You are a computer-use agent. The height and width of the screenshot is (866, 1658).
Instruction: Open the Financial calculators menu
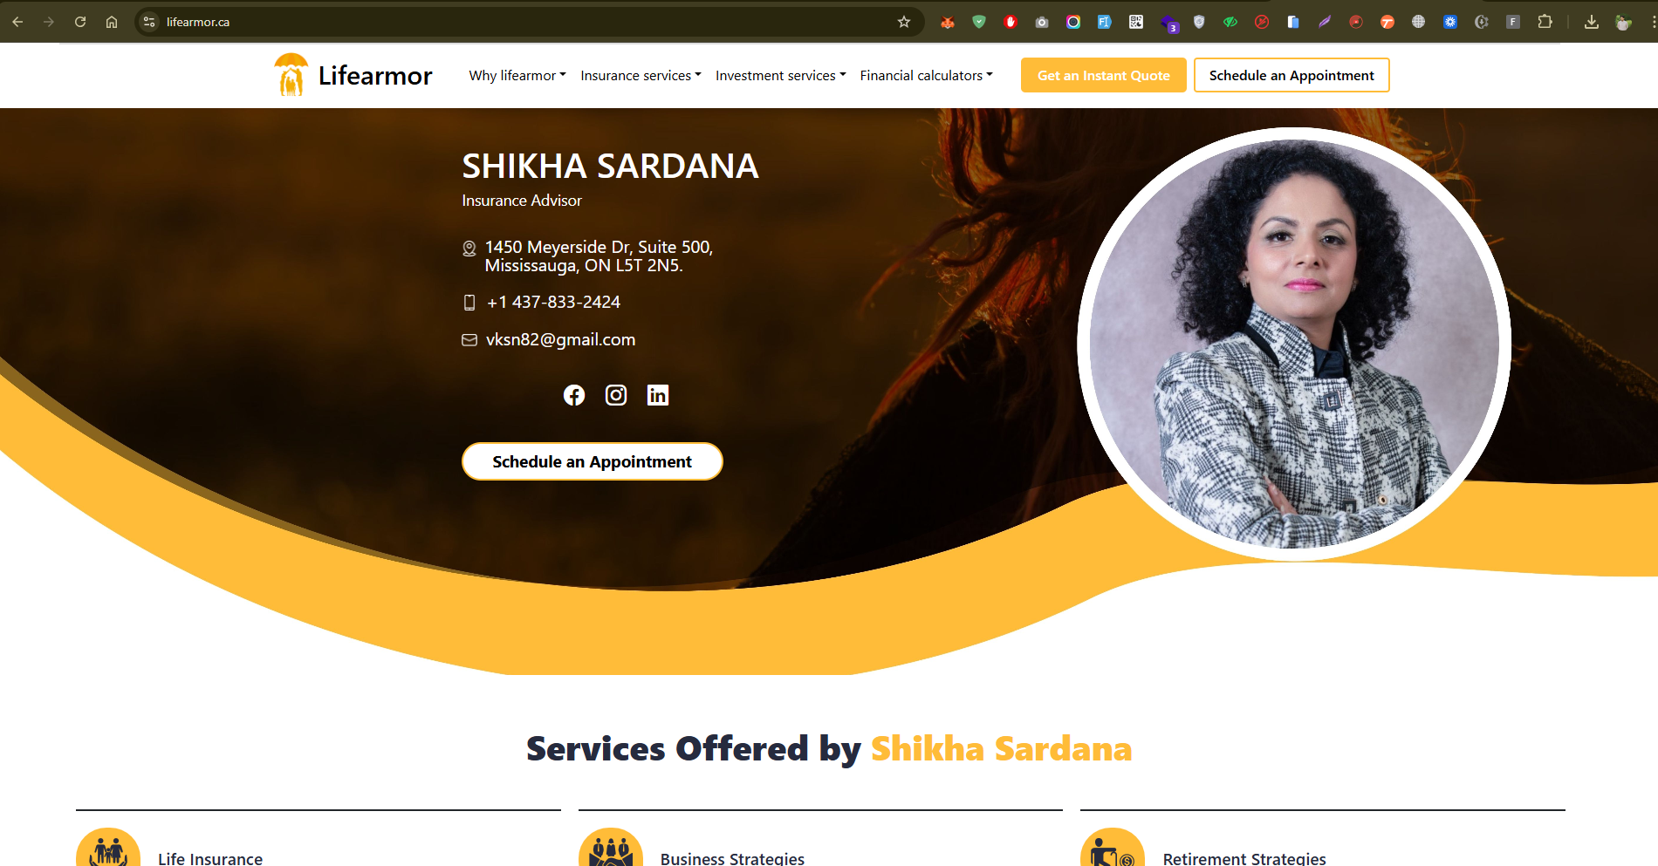click(x=927, y=76)
